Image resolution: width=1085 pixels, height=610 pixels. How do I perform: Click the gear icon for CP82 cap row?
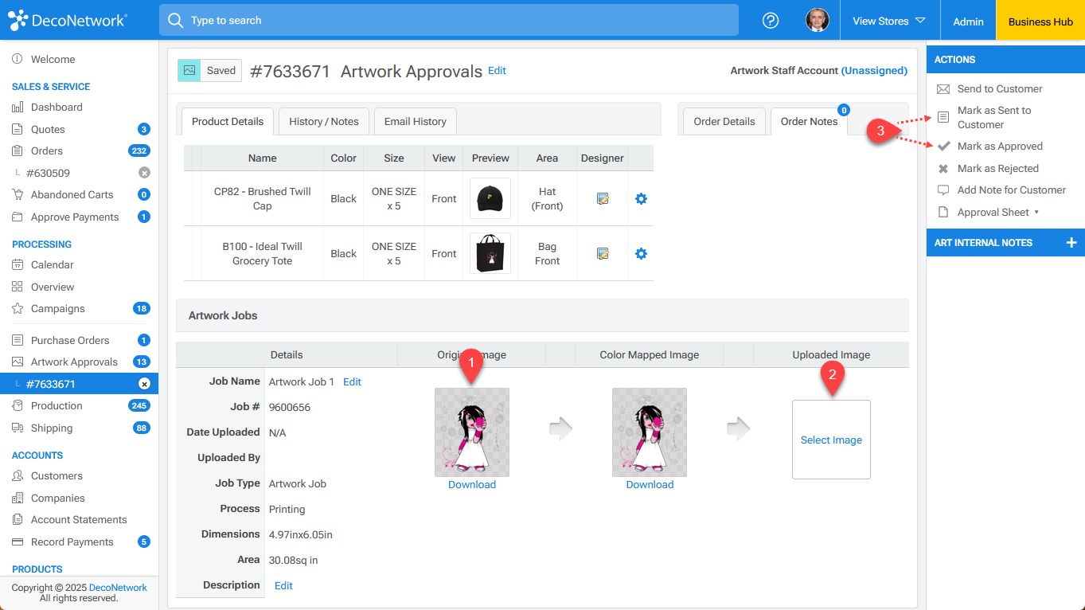pyautogui.click(x=641, y=199)
